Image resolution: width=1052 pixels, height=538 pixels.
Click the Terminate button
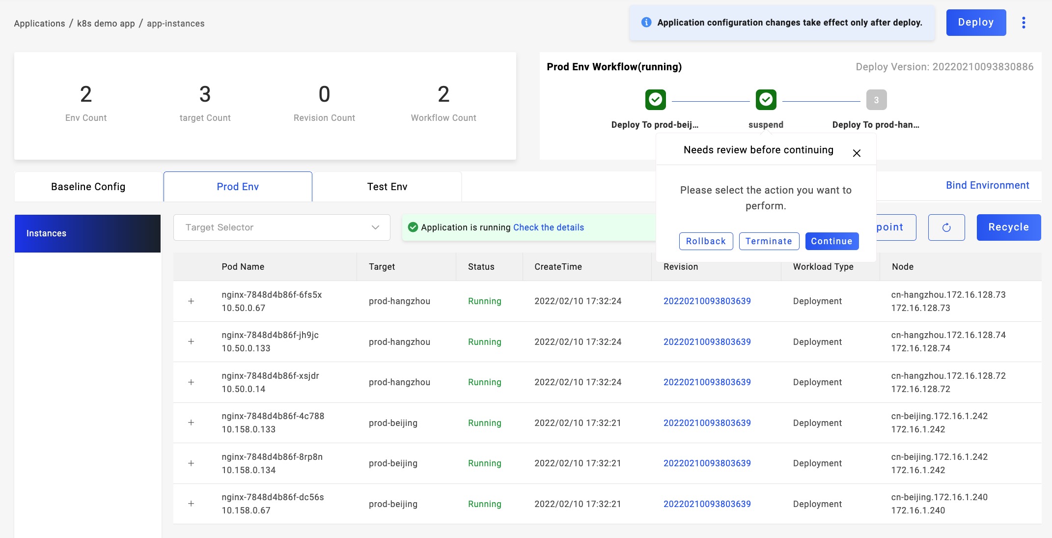(x=769, y=241)
